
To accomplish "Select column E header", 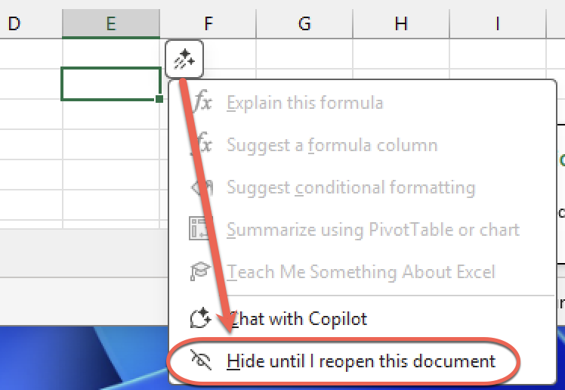I will click(x=111, y=23).
